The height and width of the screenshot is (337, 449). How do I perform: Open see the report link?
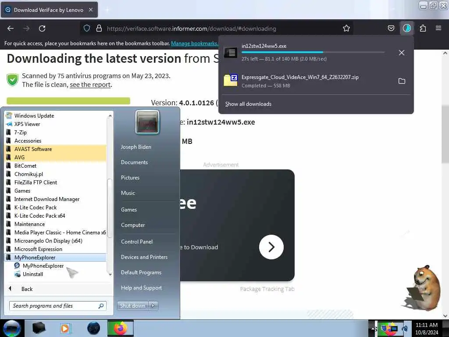point(90,85)
